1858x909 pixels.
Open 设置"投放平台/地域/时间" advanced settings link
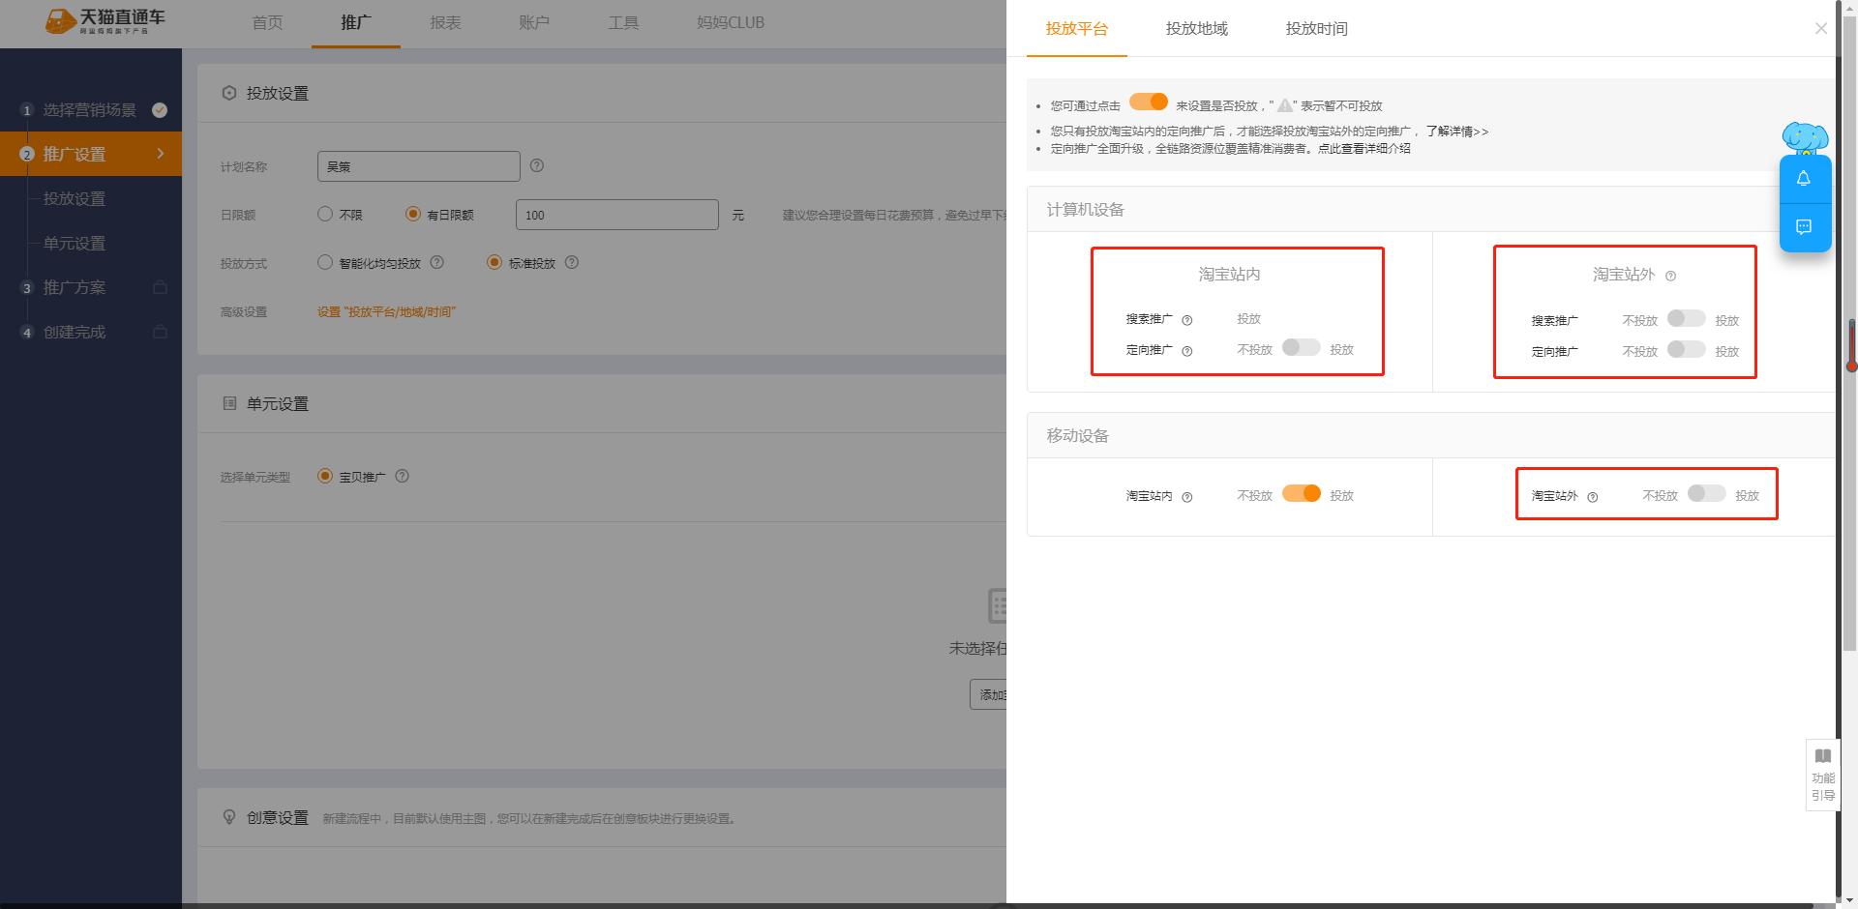click(x=387, y=312)
